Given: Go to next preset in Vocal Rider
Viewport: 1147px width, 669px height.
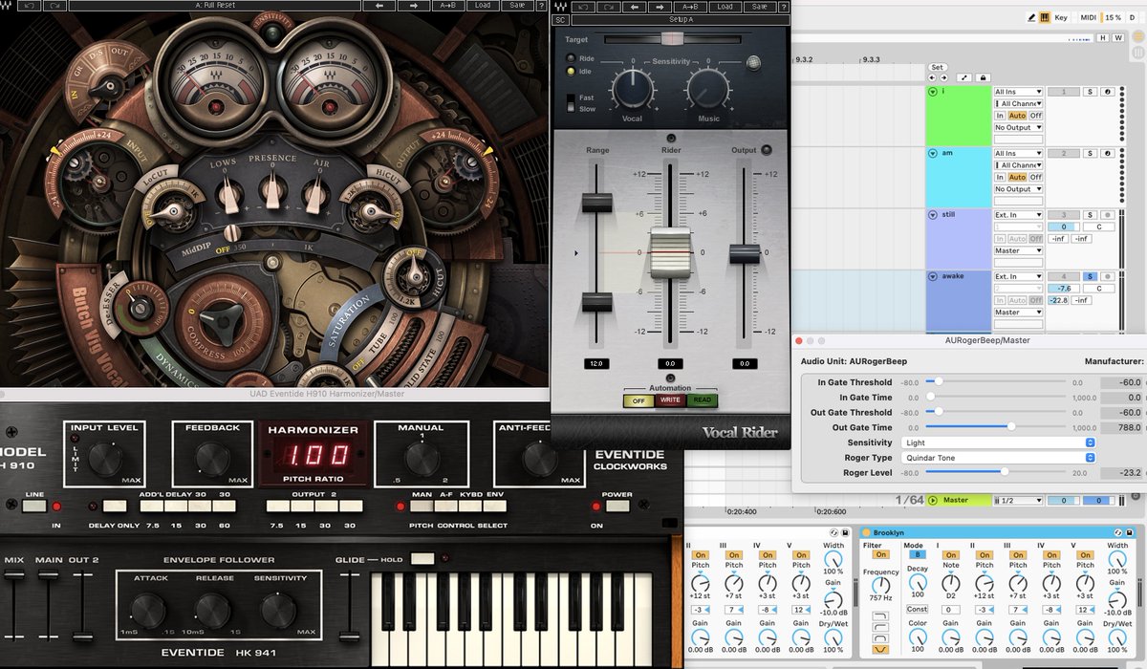Looking at the screenshot, I should point(660,7).
